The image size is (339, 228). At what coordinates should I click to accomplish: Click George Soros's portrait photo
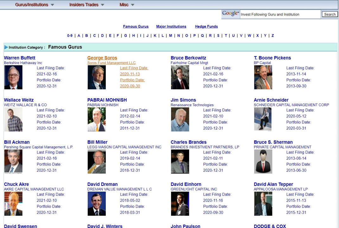97,77
